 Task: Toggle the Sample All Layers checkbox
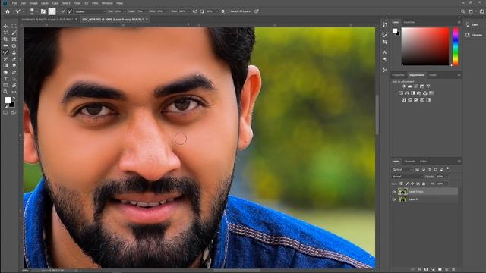tap(228, 11)
